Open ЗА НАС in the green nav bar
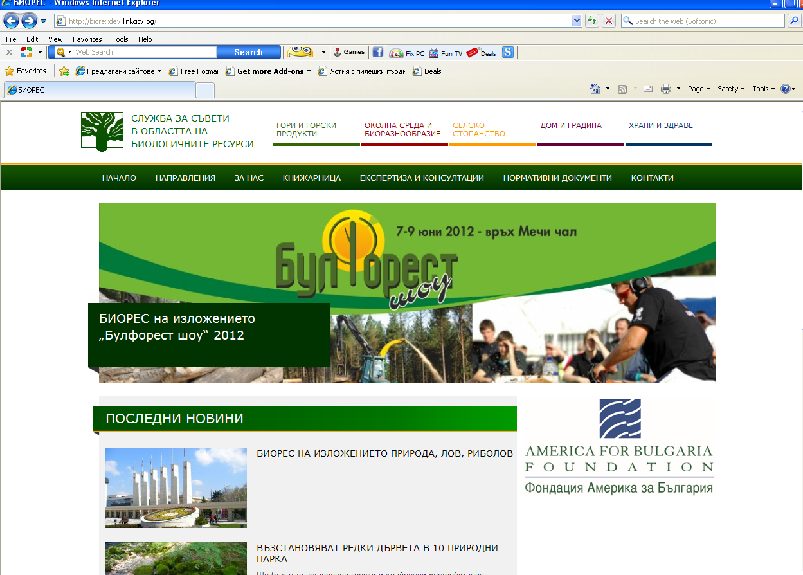The image size is (803, 575). coord(249,178)
